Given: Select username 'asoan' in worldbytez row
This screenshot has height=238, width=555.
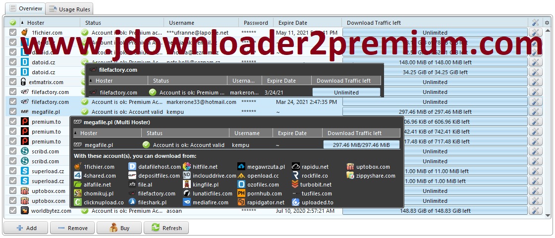Looking at the screenshot, I should point(174,211).
